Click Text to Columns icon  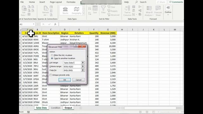point(127,11)
